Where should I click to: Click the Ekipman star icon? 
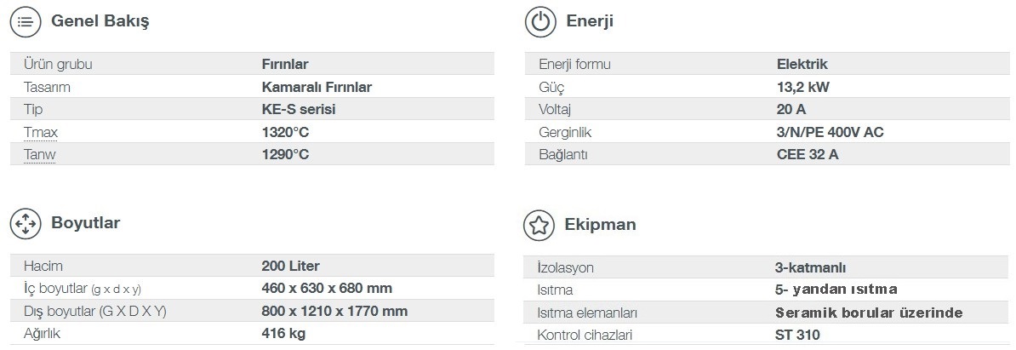pos(539,225)
